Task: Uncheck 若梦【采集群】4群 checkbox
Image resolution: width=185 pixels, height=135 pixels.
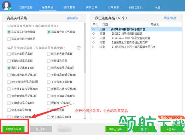Action: 9,68
